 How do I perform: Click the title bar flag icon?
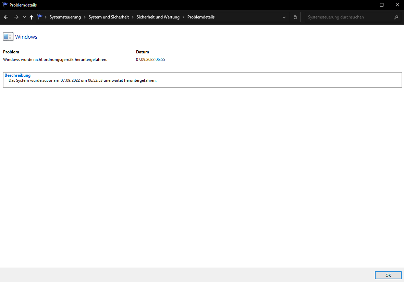[5, 5]
